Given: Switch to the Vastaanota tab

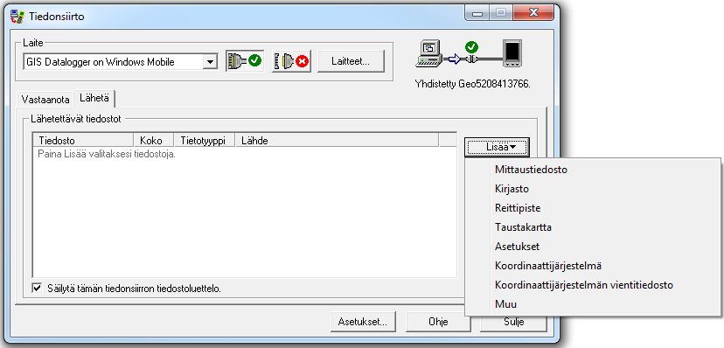Looking at the screenshot, I should tap(45, 100).
